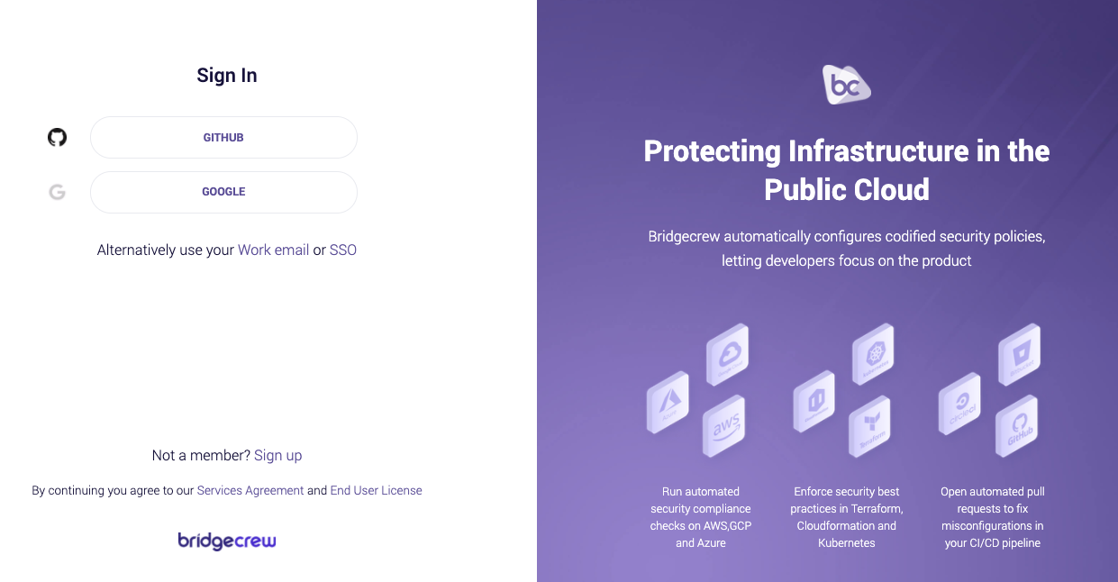Click the CloudFormation tile icon
1118x582 pixels.
[814, 403]
